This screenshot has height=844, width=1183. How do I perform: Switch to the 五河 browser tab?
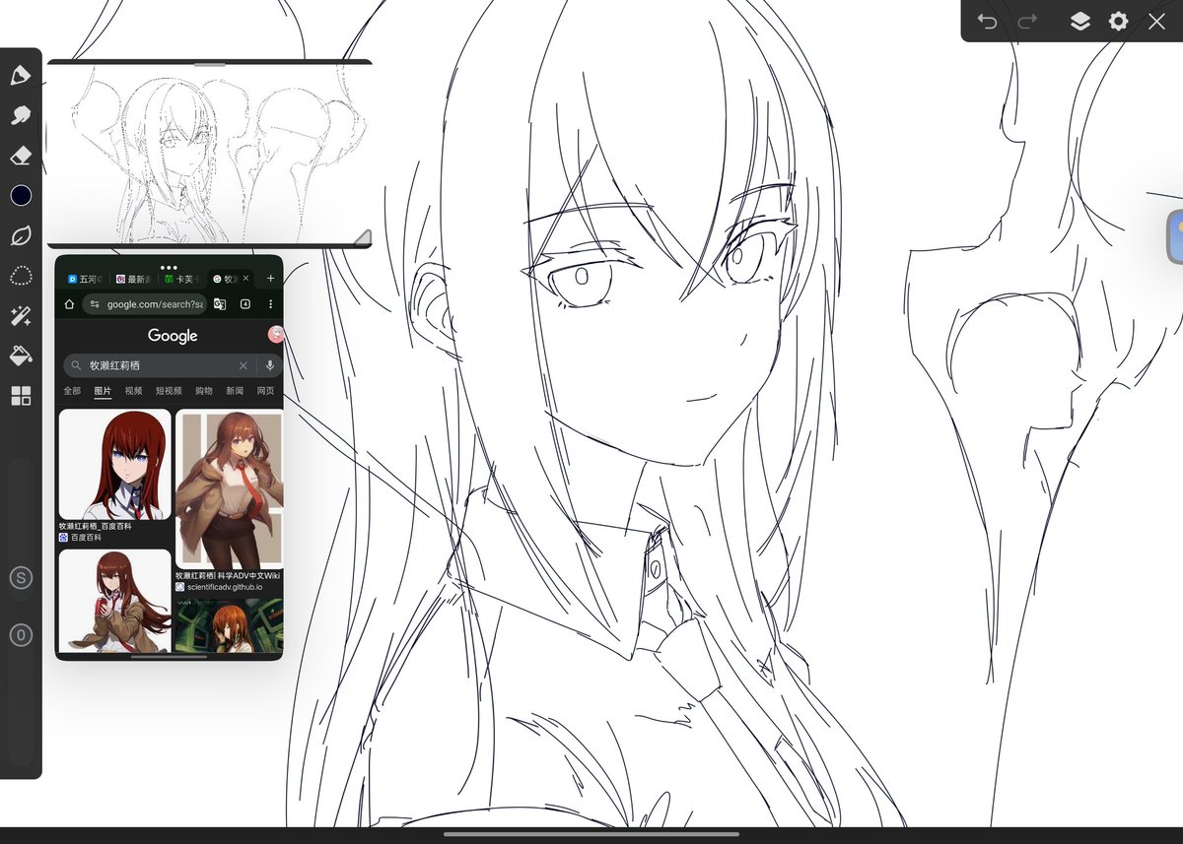(84, 279)
